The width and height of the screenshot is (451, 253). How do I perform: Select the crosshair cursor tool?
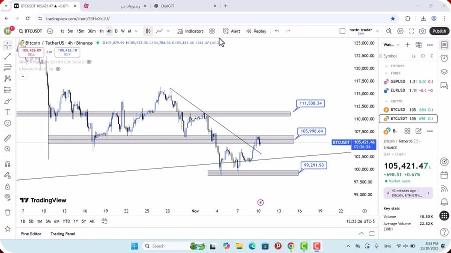(x=8, y=45)
